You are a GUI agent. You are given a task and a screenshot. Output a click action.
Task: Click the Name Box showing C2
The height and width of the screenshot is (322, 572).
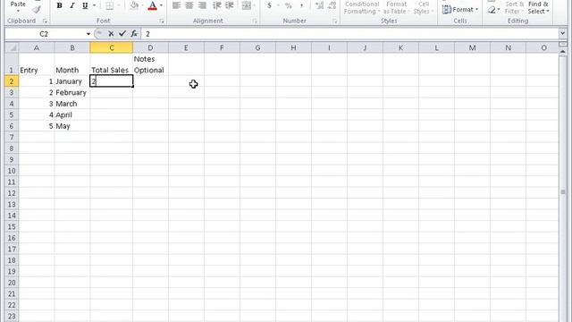click(x=44, y=34)
